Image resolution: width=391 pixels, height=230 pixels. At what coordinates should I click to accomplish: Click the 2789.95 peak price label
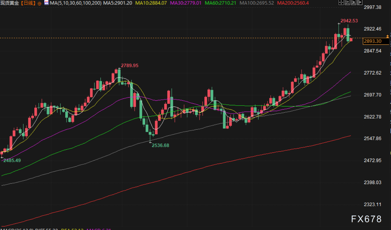pos(130,65)
